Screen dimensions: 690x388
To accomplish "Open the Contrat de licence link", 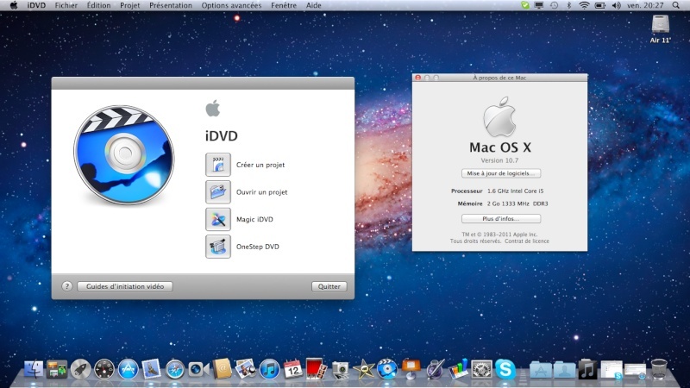I will pos(527,241).
